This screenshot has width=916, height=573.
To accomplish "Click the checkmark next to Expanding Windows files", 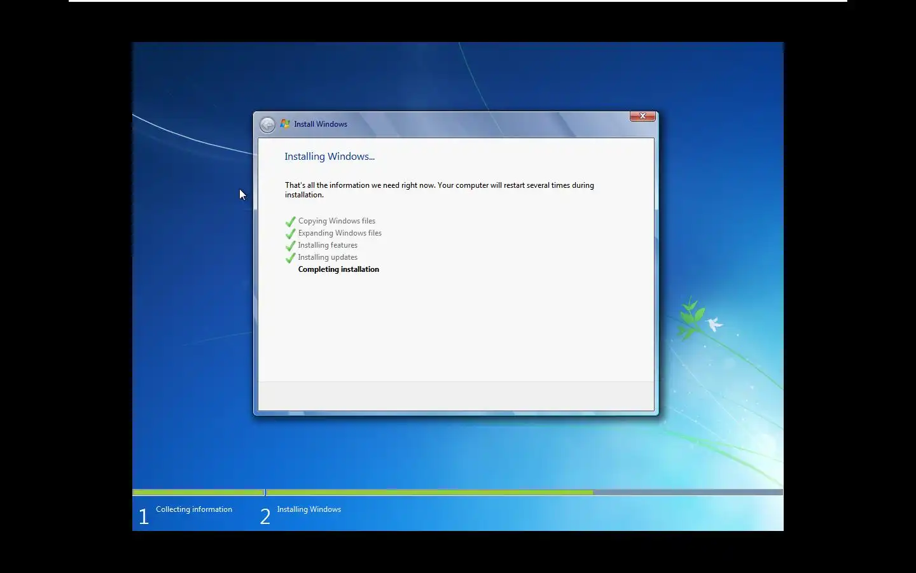I will tap(291, 234).
